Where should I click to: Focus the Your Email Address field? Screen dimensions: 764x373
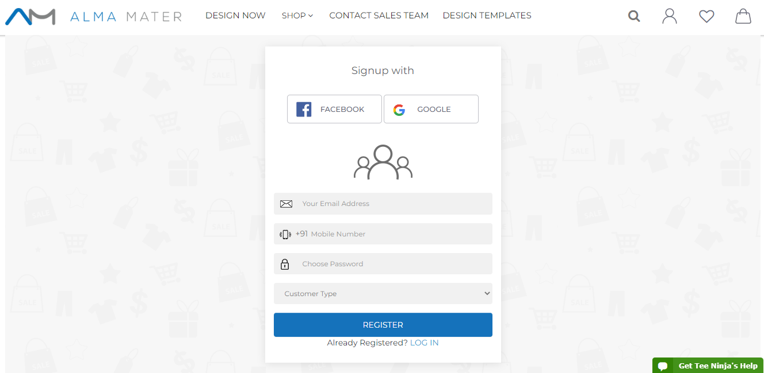pos(383,204)
